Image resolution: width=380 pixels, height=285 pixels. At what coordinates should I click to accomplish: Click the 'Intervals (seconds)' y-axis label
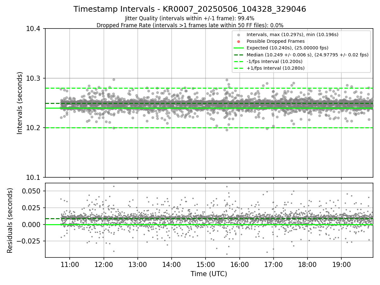click(20, 103)
